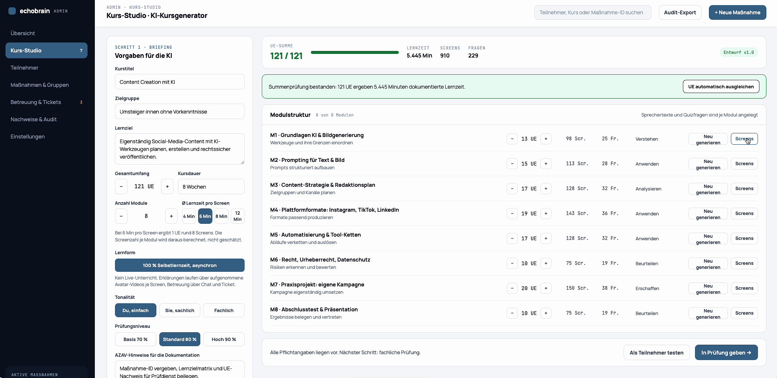Screen dimensions: 777x378
Task: Click UE automatisch ausgleichen button
Action: click(721, 86)
